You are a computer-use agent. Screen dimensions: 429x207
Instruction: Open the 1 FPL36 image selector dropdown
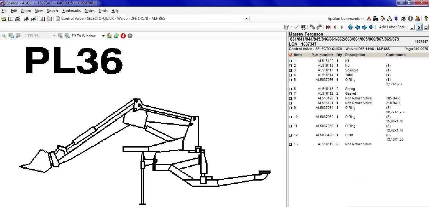pyautogui.click(x=54, y=36)
